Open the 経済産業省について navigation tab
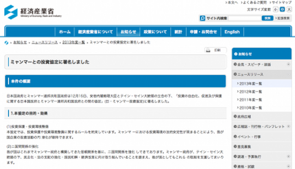295x169 pixels. pos(95,32)
